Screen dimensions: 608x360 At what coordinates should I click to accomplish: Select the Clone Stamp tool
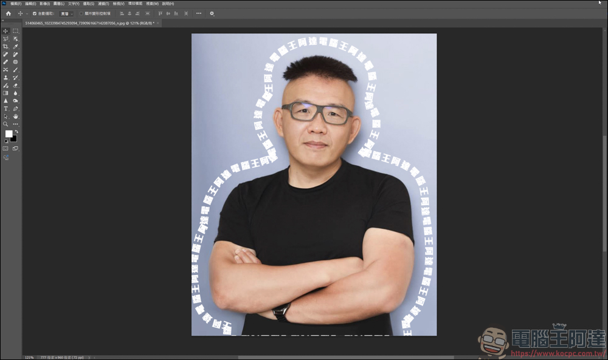click(5, 78)
